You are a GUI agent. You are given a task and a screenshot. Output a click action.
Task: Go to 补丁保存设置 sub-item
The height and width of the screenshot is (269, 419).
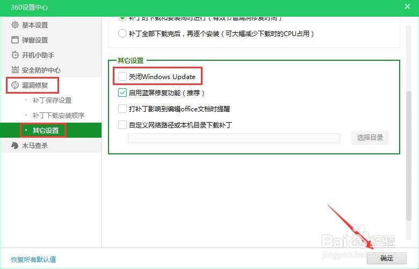pyautogui.click(x=52, y=101)
